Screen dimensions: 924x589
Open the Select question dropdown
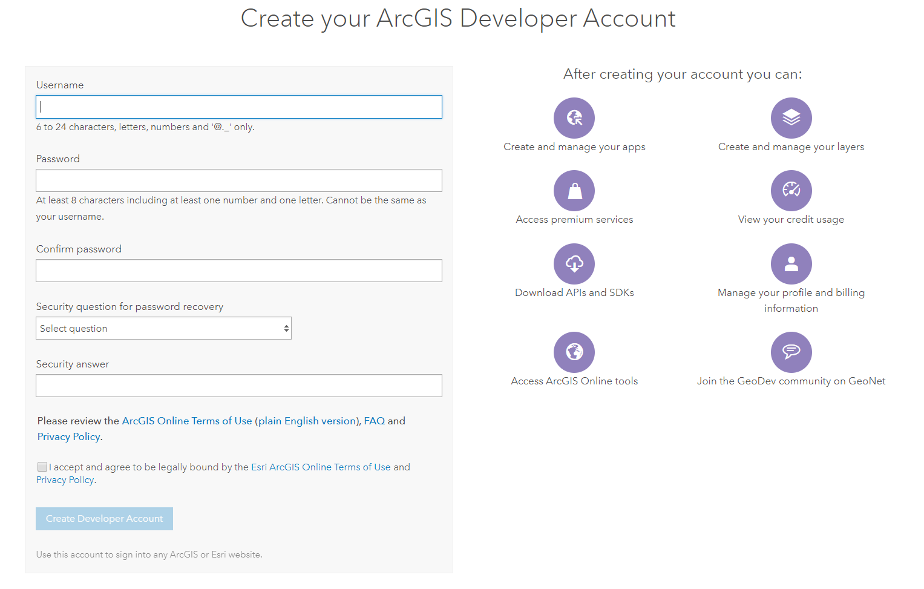click(163, 328)
